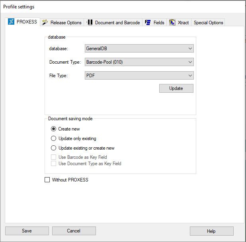Open the Release Options tab

click(x=62, y=23)
